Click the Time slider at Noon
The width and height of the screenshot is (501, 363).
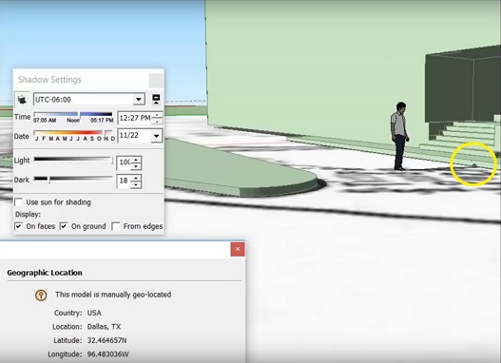pos(79,114)
